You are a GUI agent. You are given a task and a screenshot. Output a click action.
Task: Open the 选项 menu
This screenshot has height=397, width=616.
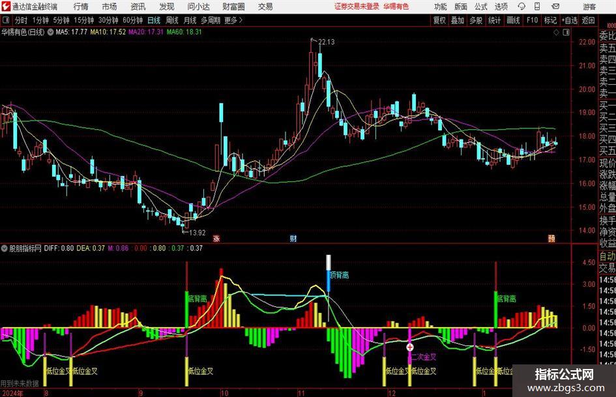(x=501, y=7)
